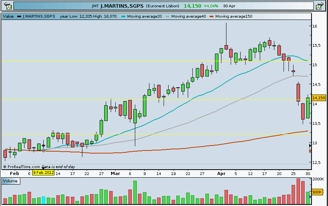Click the JMT ticker symbol
328x206 pixels.
coord(95,6)
